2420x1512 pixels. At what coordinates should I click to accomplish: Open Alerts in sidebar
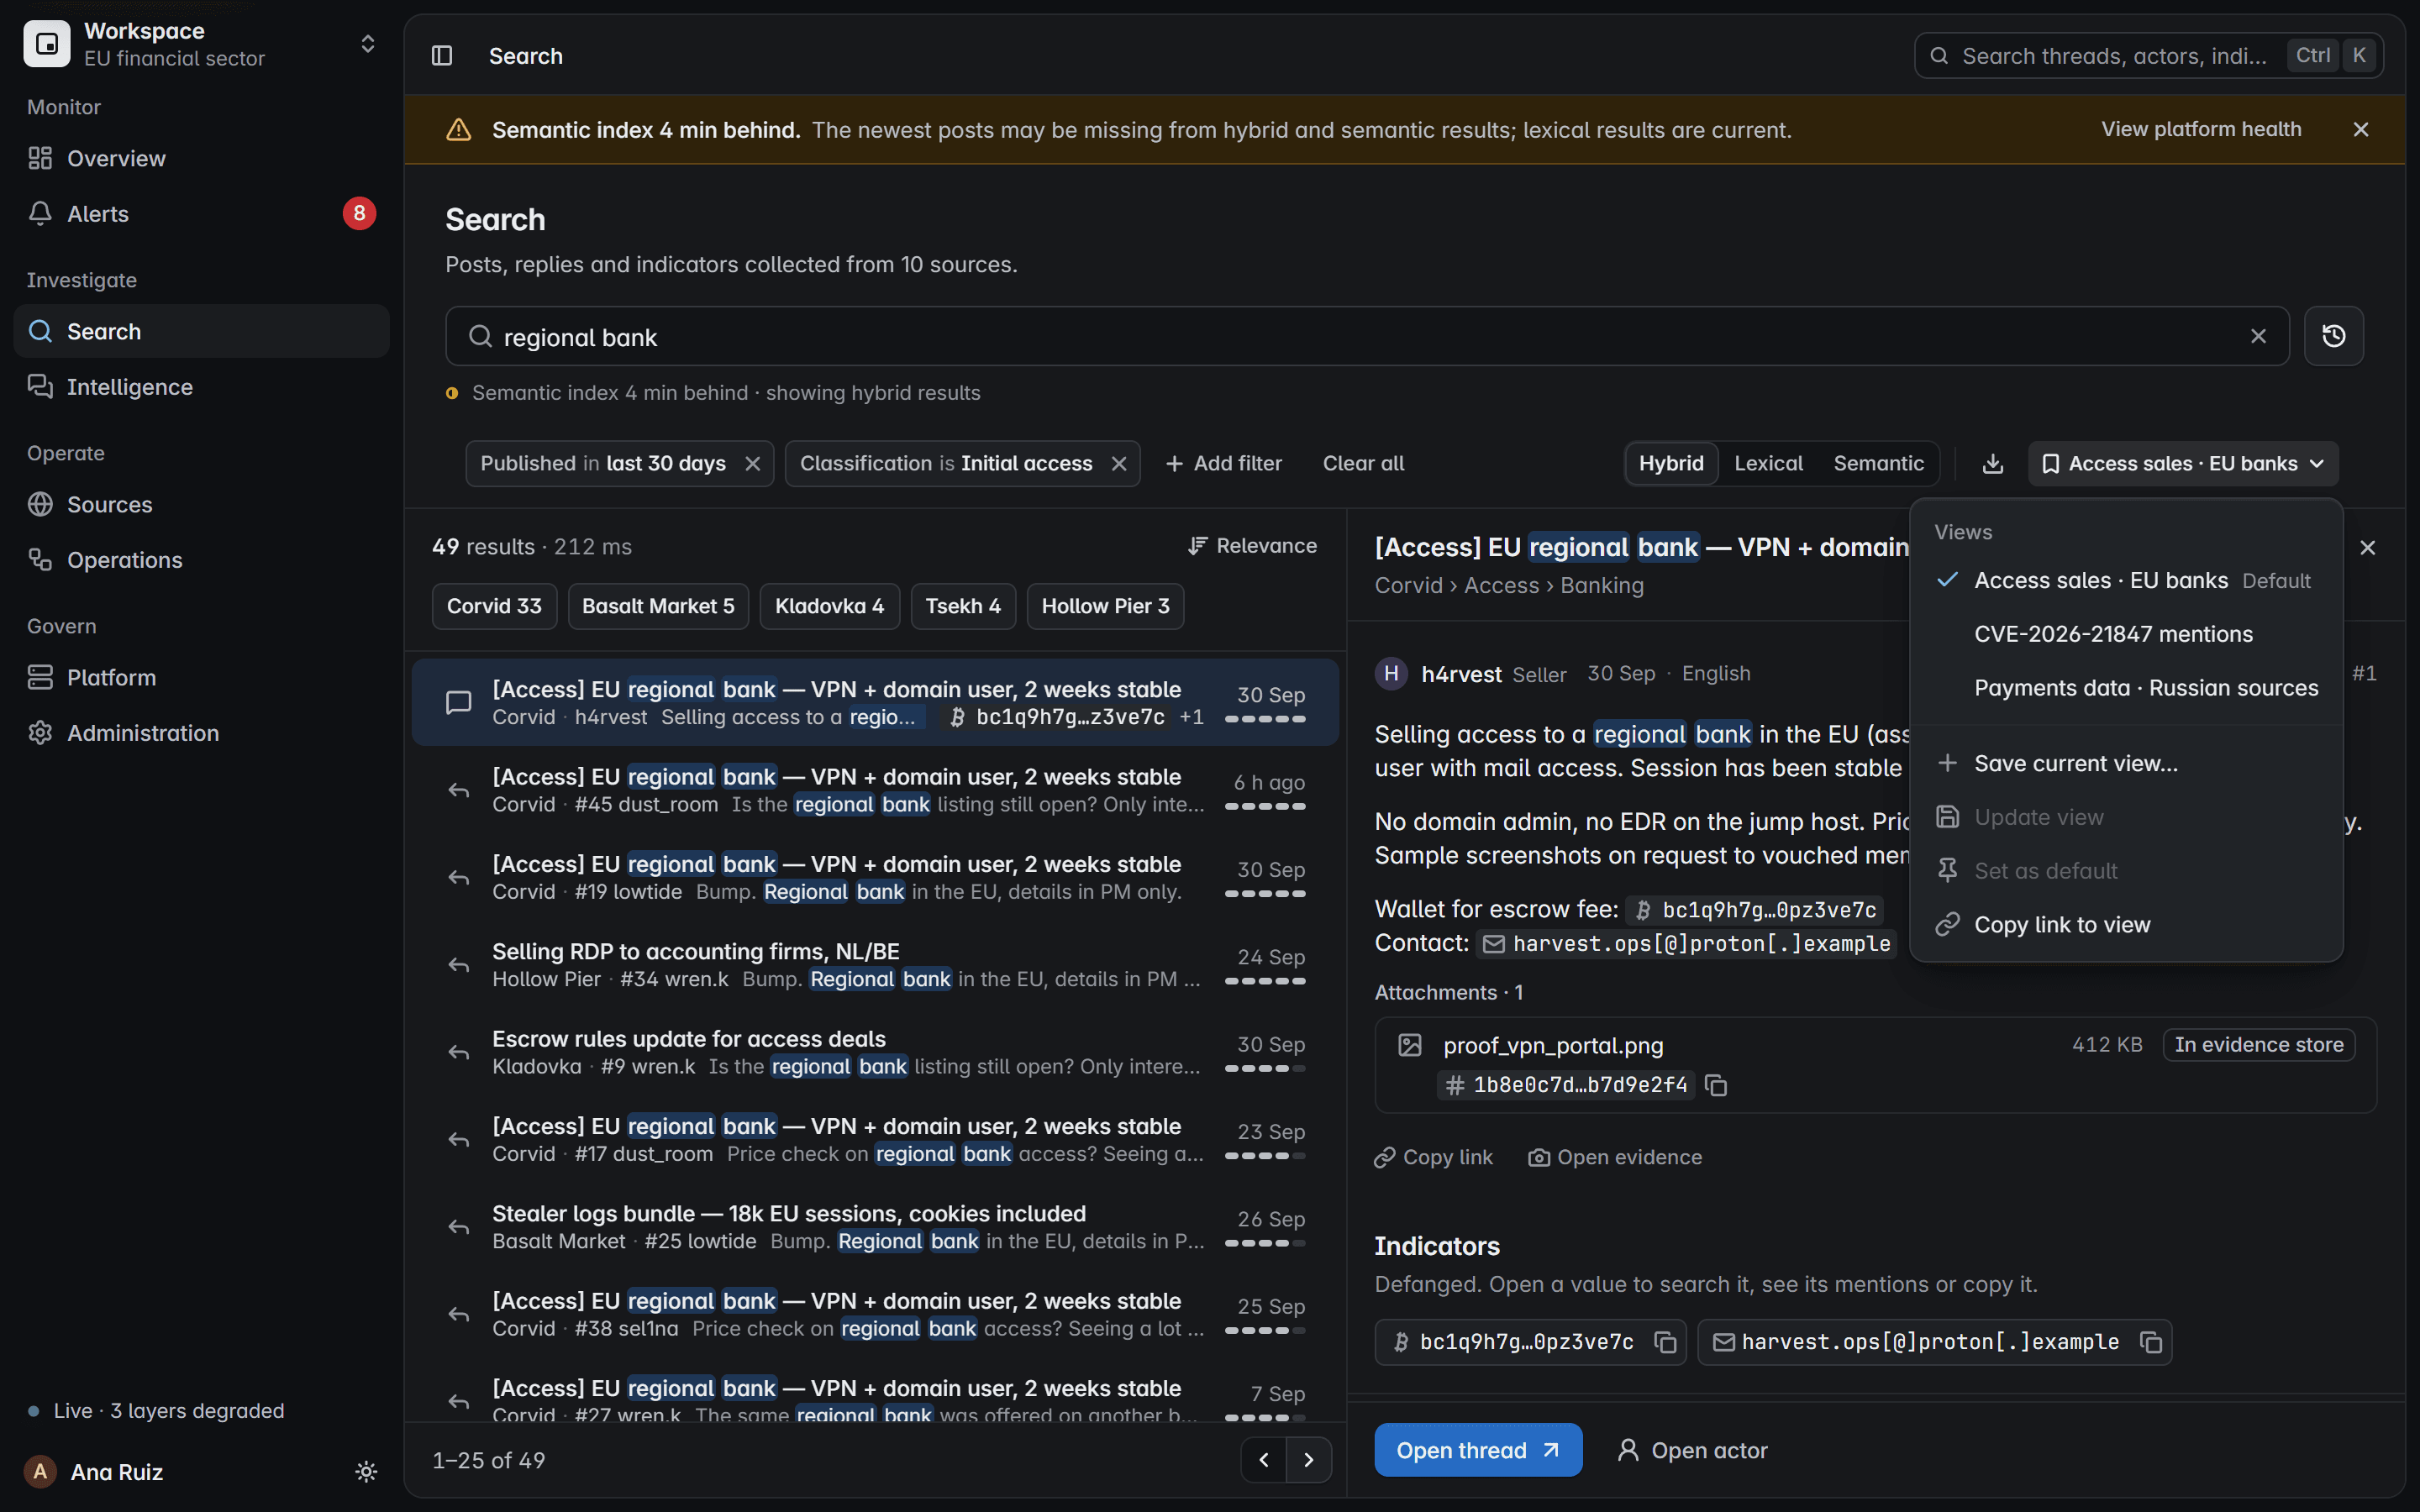coord(202,213)
